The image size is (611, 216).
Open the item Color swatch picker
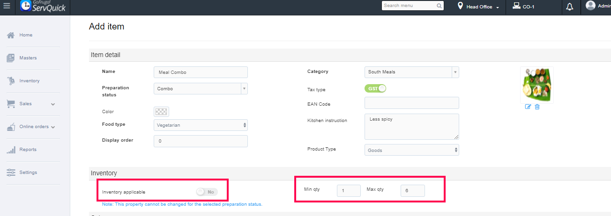[161, 112]
